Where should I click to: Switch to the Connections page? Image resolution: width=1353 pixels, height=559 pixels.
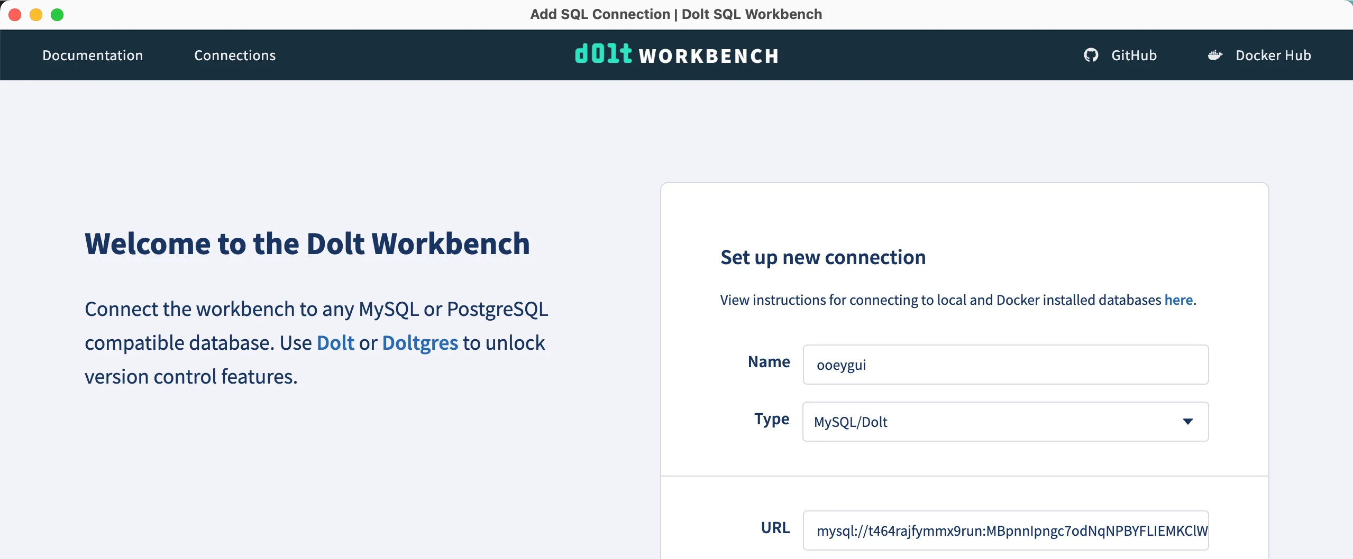[x=234, y=55]
